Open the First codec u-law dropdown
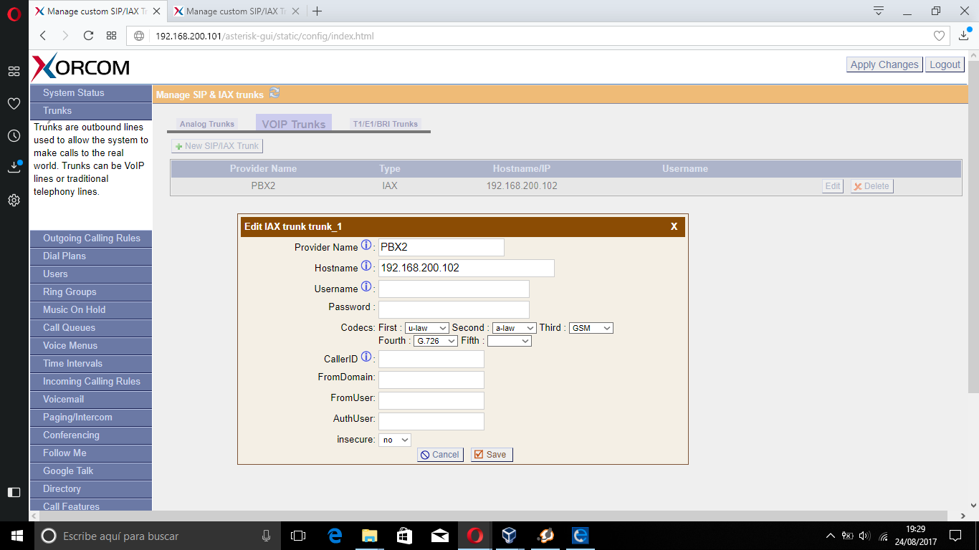979x550 pixels. point(427,327)
